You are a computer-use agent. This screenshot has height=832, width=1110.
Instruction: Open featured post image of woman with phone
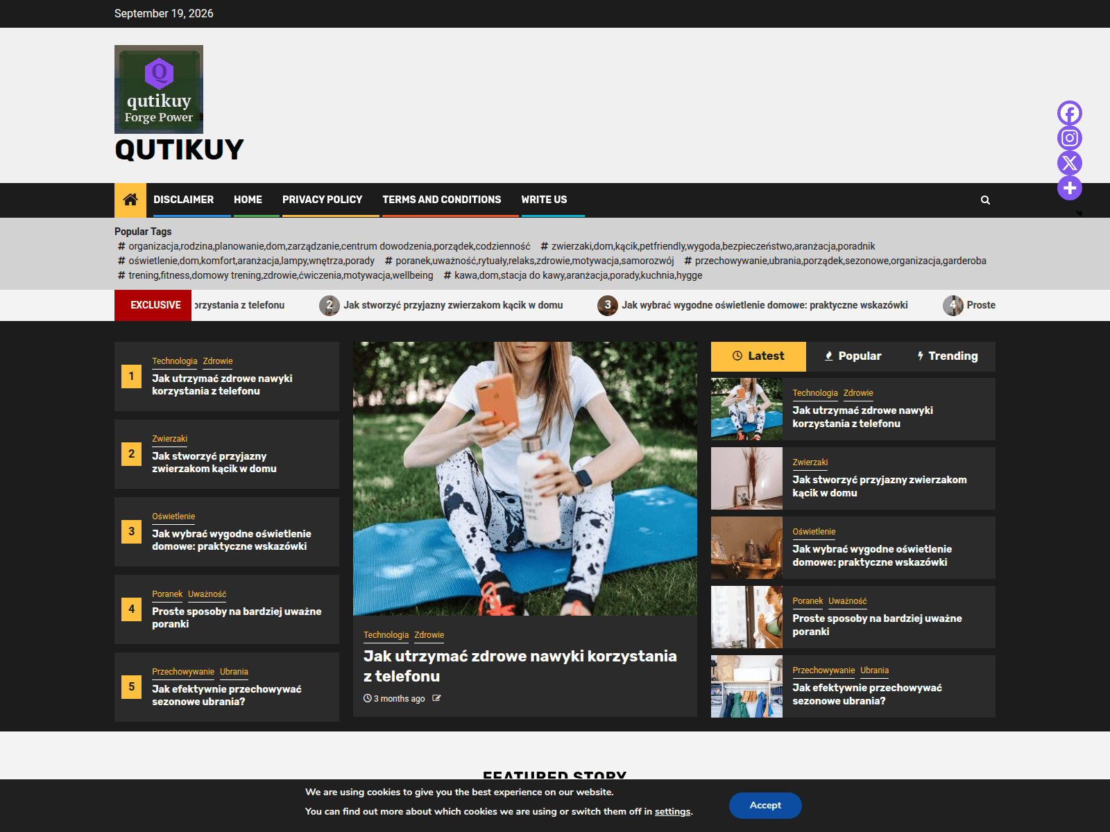525,478
